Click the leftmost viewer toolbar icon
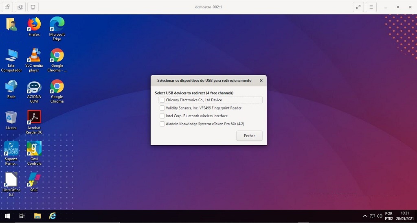 point(7,7)
